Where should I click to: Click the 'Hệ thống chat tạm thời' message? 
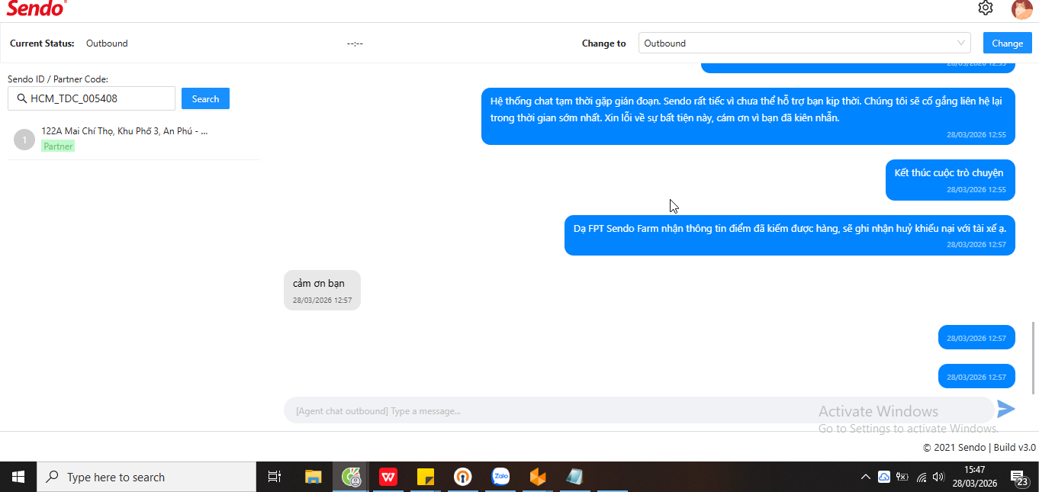pos(748,116)
